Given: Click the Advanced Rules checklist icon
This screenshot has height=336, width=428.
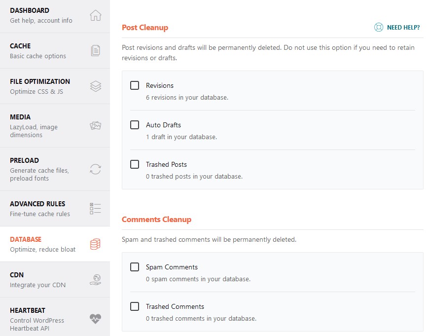Looking at the screenshot, I should pyautogui.click(x=96, y=209).
